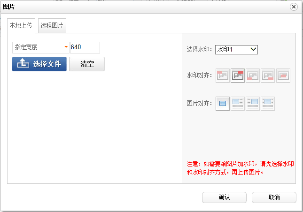Viewport: 303px width, 212px height.
Task: Select top-left watermark alignment icon
Action: click(x=223, y=76)
